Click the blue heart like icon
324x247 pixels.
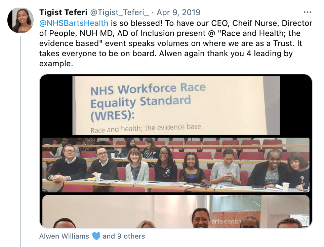point(96,236)
